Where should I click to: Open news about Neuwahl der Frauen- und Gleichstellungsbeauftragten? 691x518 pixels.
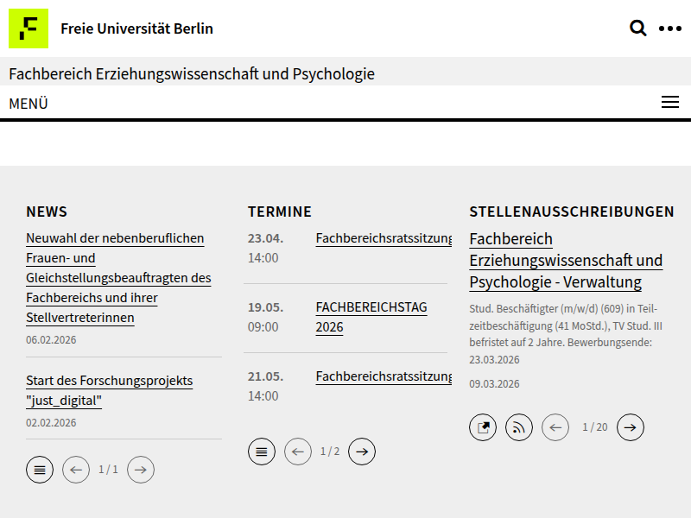click(x=118, y=278)
